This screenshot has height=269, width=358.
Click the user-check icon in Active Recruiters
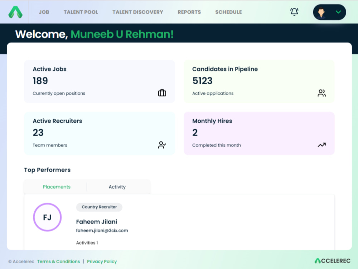tap(162, 145)
